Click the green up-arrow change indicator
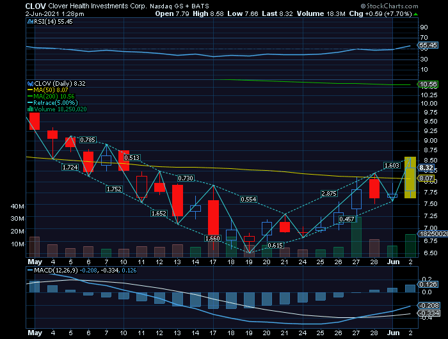The height and width of the screenshot is (339, 448). pos(416,14)
